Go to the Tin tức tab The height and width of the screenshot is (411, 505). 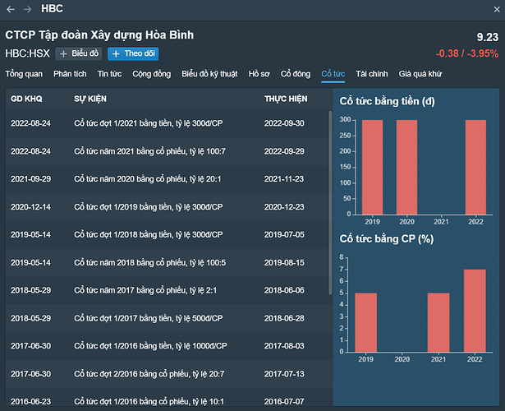pyautogui.click(x=109, y=74)
